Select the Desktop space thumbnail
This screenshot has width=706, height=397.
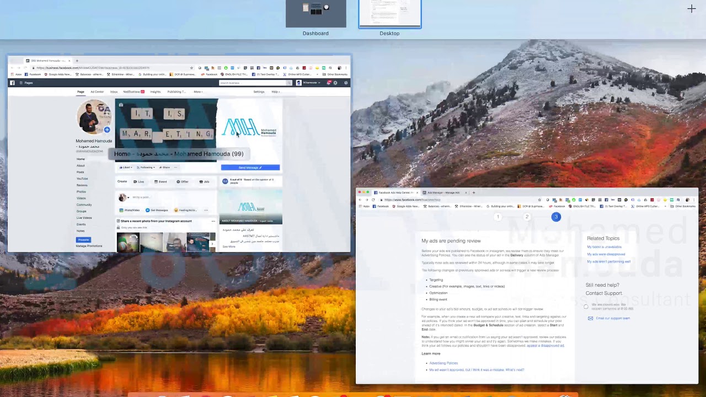click(389, 14)
